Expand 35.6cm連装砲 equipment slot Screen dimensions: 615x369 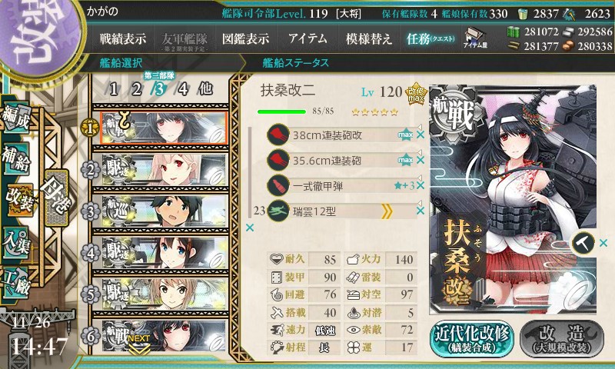click(x=419, y=152)
